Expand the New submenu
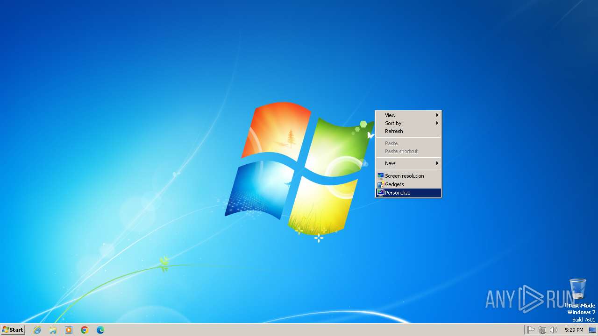Image resolution: width=598 pixels, height=336 pixels. 408,163
